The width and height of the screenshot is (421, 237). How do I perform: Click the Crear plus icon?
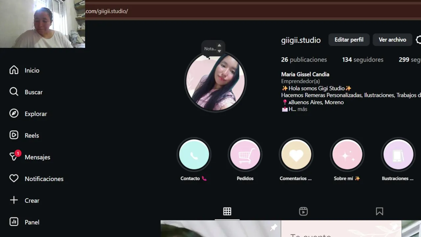[x=14, y=200]
